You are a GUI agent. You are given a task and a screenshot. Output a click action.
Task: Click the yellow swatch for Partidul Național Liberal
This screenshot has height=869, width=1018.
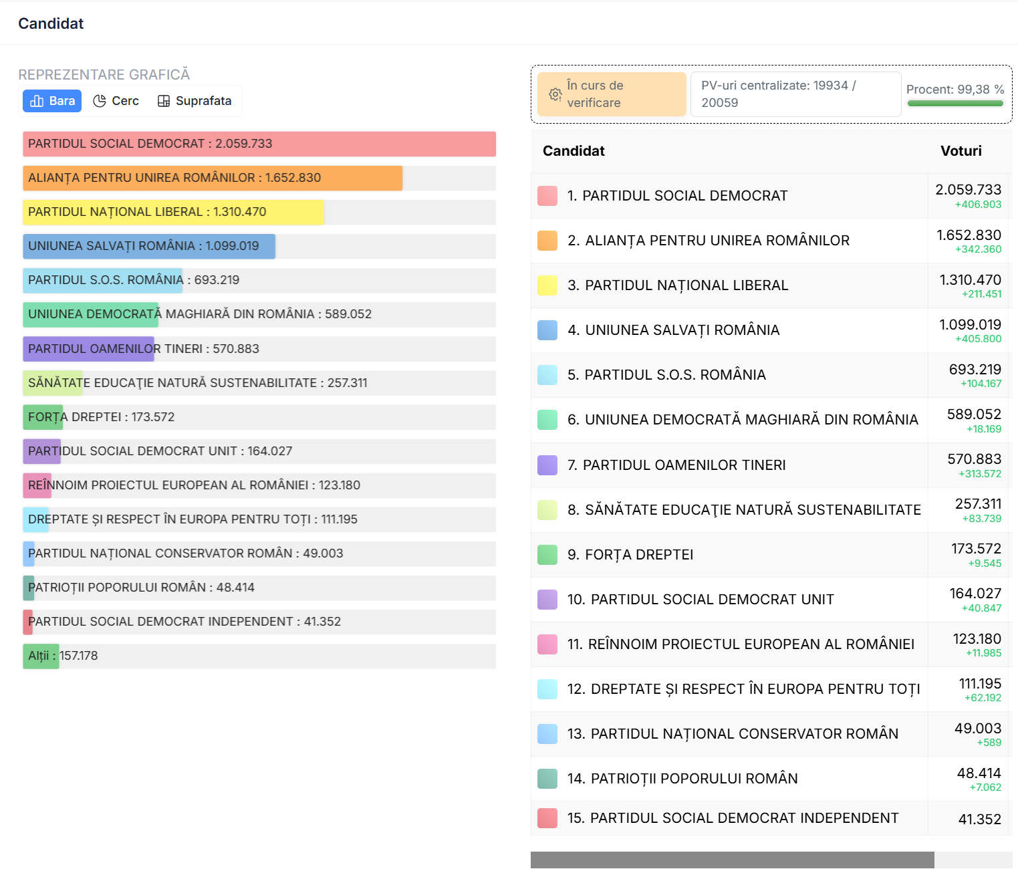(547, 285)
